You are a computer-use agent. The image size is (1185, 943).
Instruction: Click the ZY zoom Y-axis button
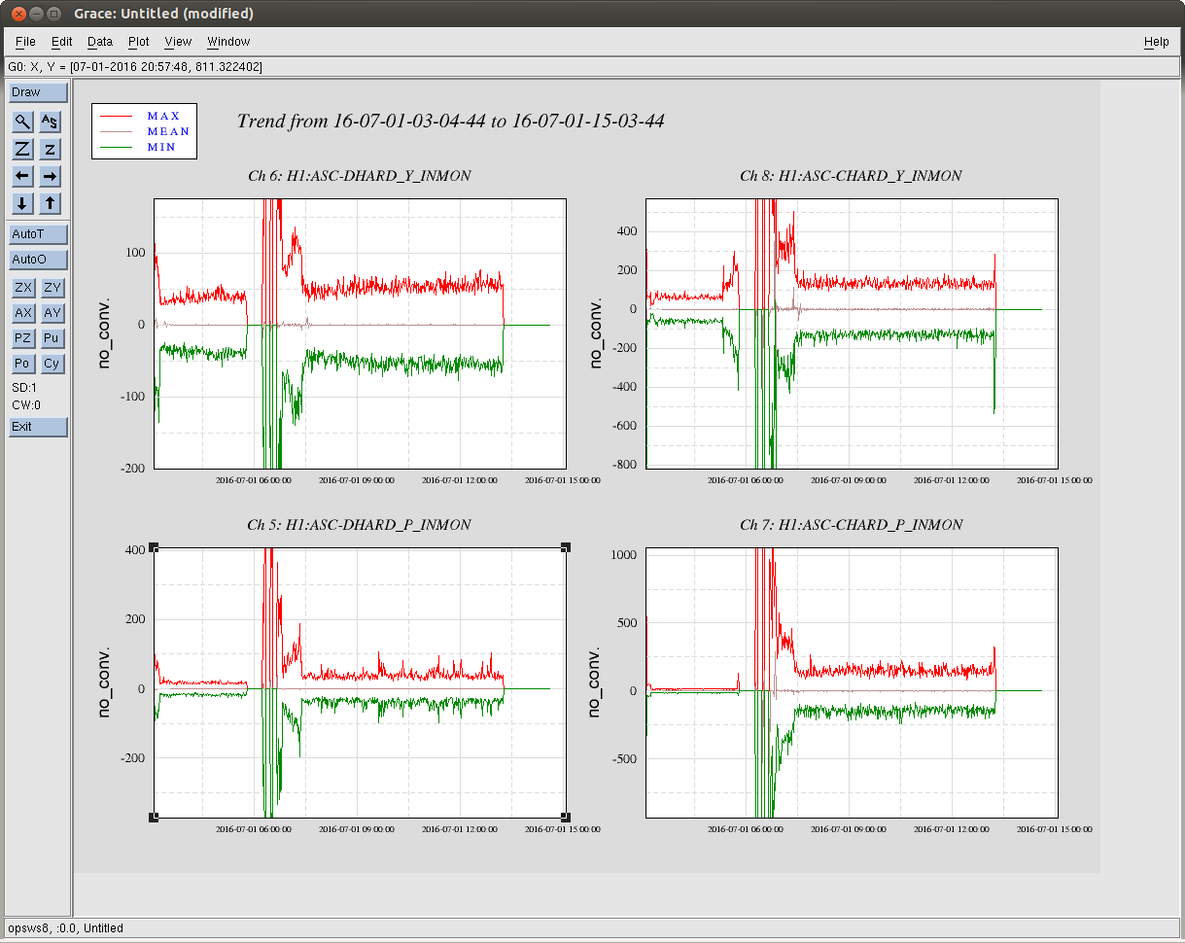(x=52, y=287)
